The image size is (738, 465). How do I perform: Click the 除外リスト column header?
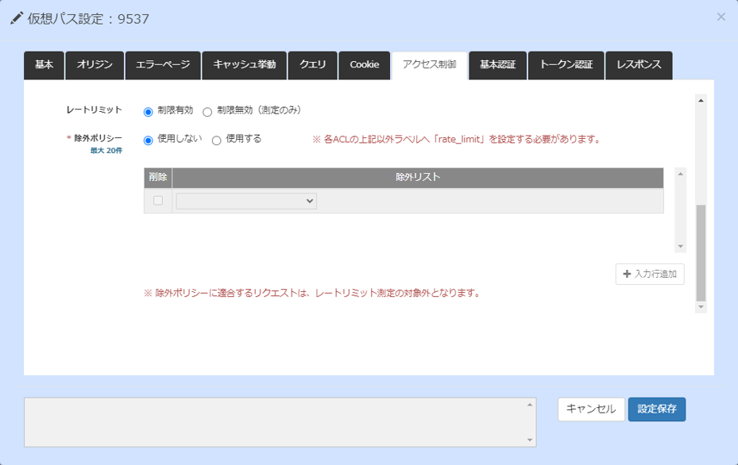418,177
